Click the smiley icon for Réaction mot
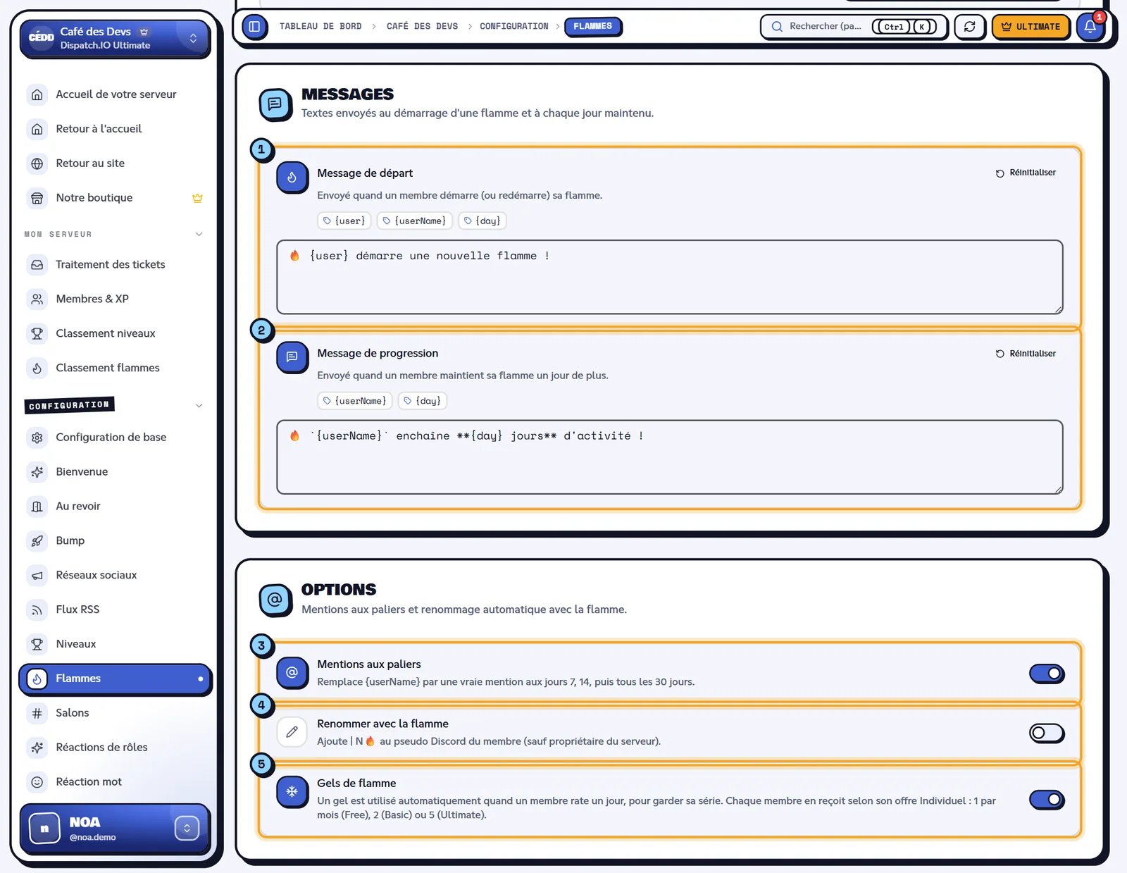The height and width of the screenshot is (873, 1127). pos(37,782)
